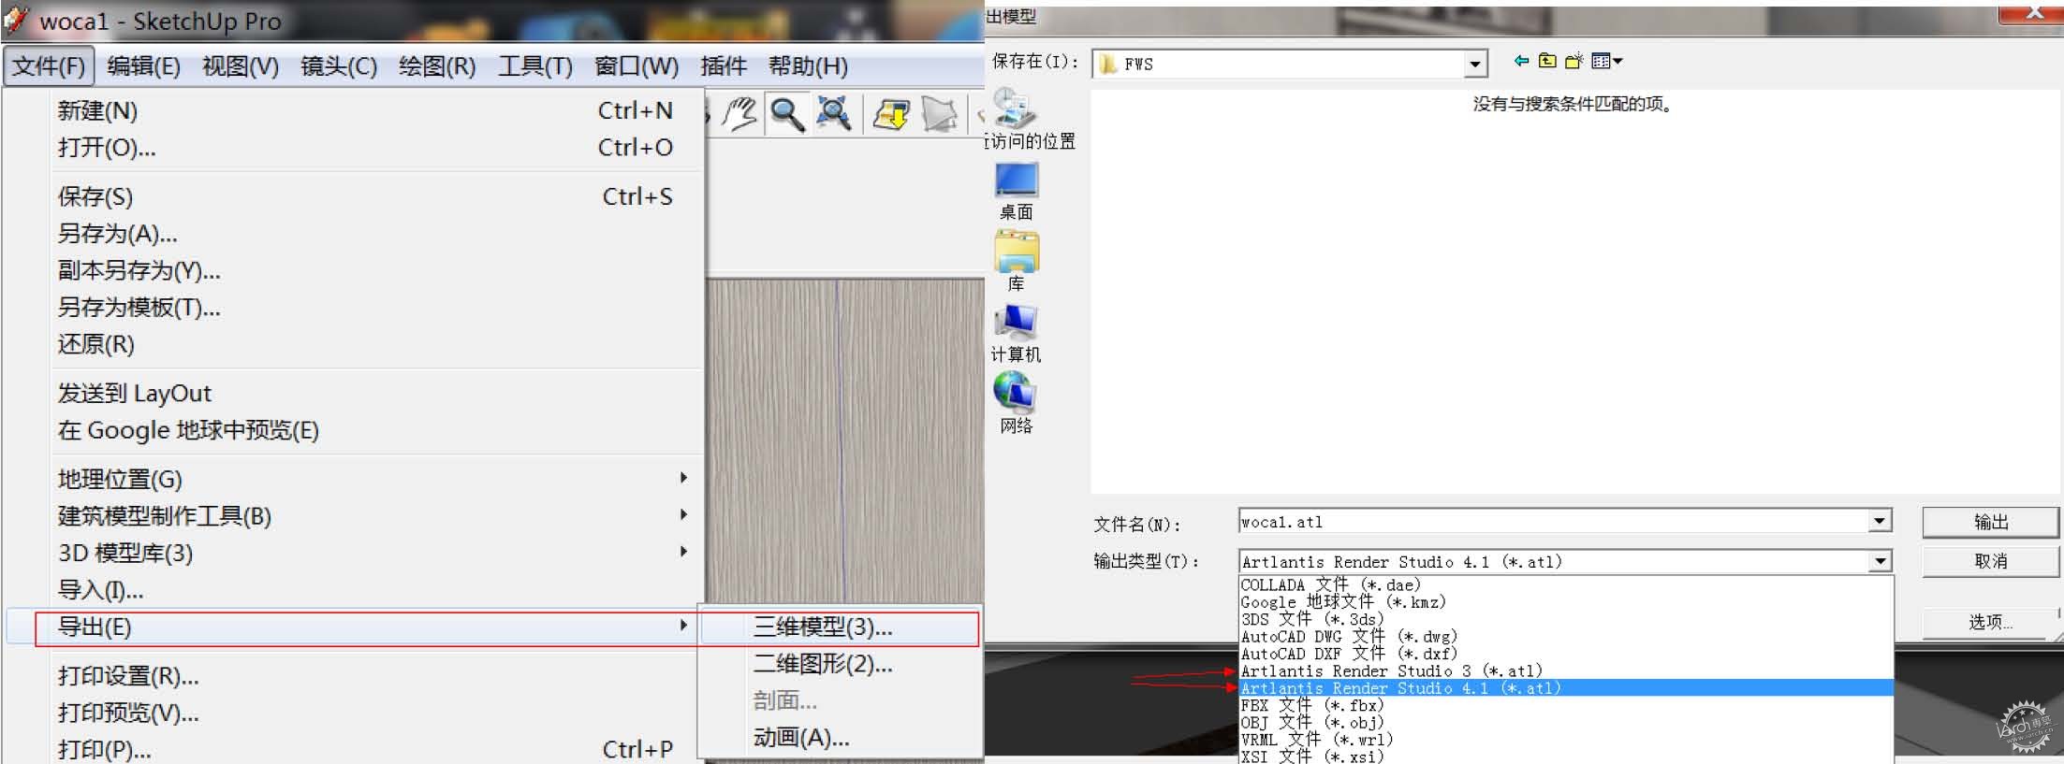Viewport: 2064px width, 764px height.
Task: Expand the 保存在 FWS folder dropdown
Action: click(1475, 64)
